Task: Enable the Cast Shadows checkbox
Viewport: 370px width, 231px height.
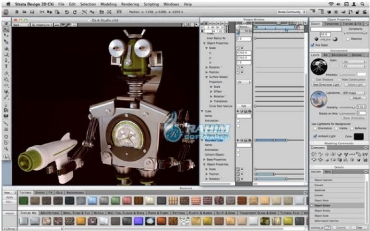Action: (314, 80)
